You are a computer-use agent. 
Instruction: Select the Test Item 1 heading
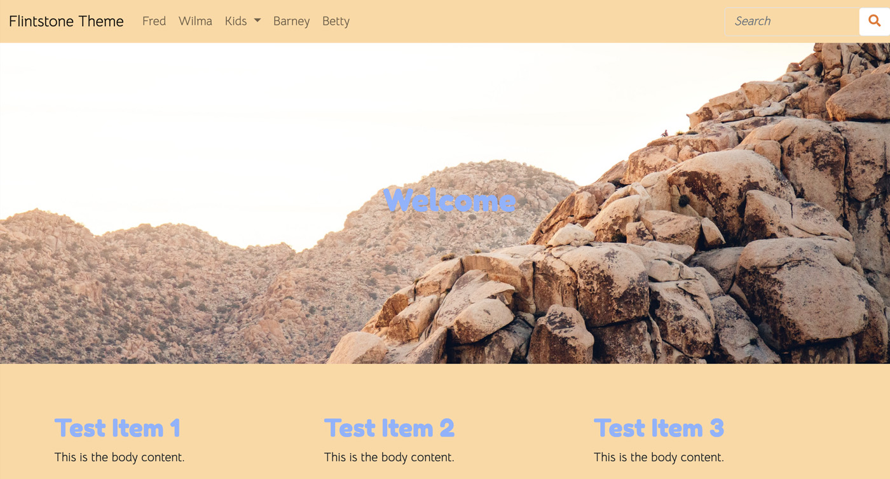117,428
